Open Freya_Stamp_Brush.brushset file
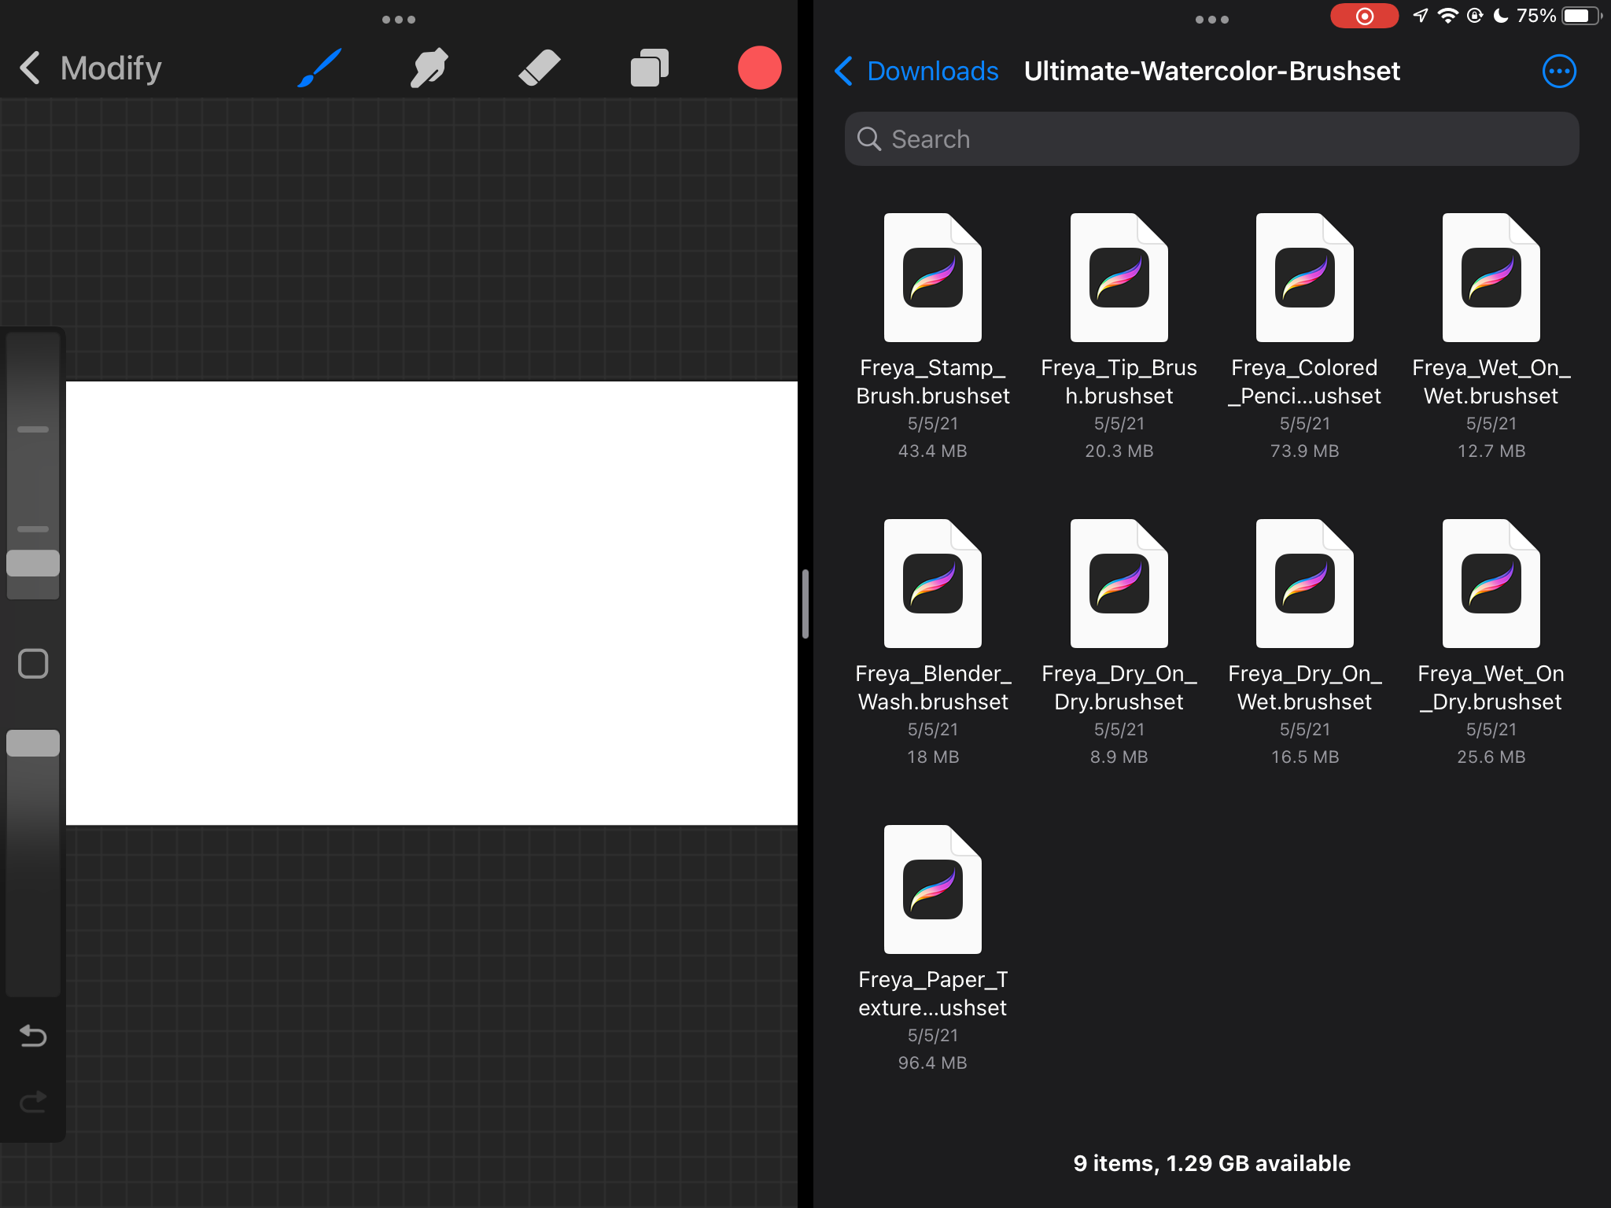This screenshot has width=1611, height=1208. (x=933, y=278)
